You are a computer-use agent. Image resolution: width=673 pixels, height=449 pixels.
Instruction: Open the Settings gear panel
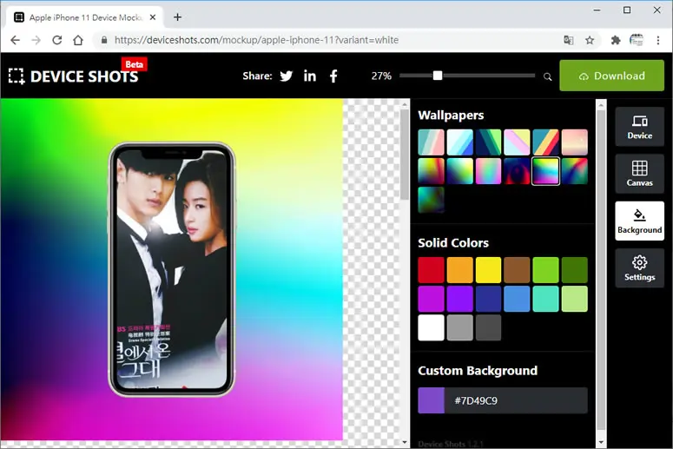coord(639,268)
